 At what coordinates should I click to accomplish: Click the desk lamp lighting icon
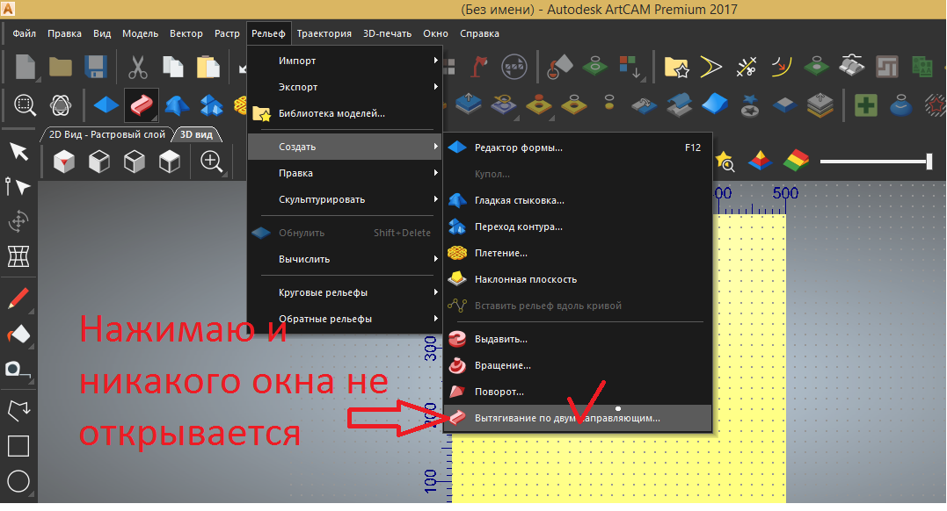coord(479,67)
